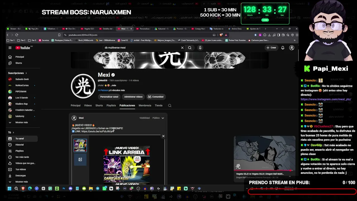This screenshot has height=201, width=357.
Task: Reload the page in the browser toolbar
Action: tap(17, 35)
